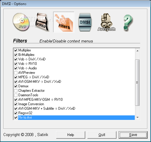The image size is (151, 142).
Task: Select the Filters section icon
Action: click(x=64, y=22)
